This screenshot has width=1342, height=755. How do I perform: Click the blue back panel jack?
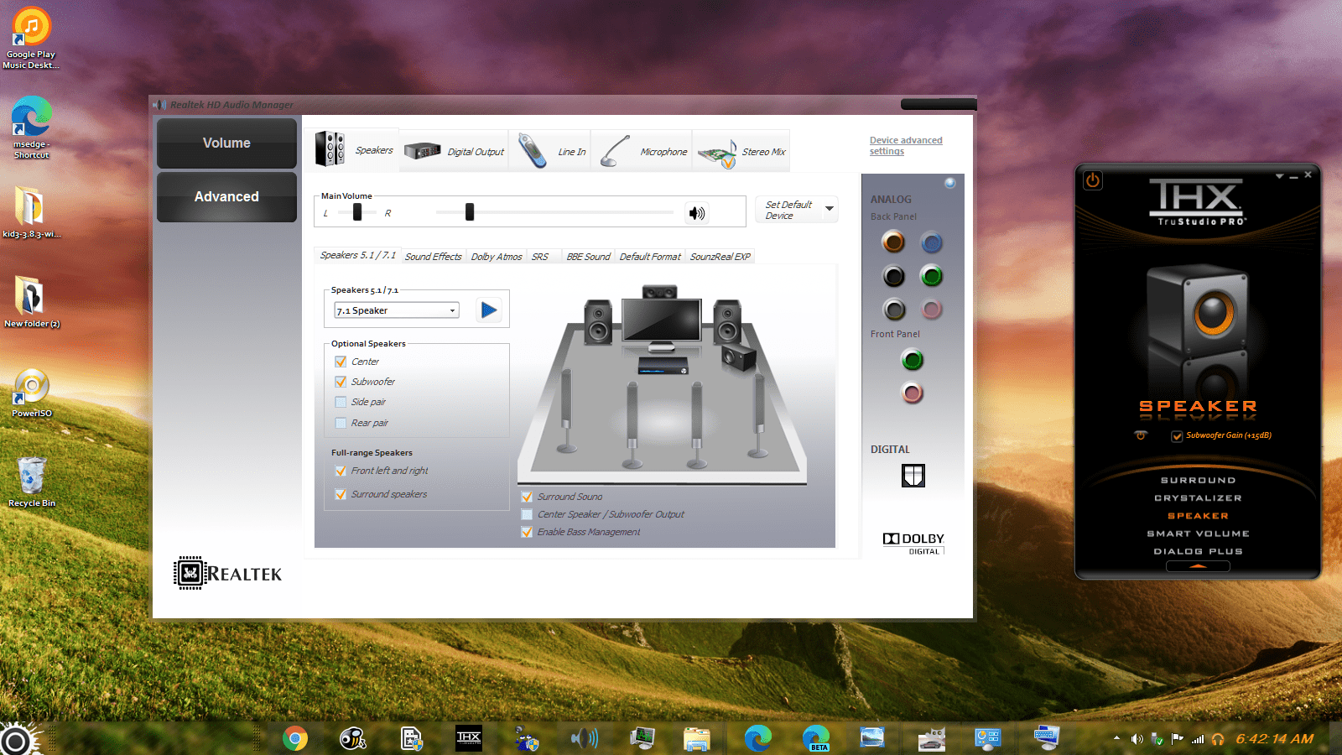[932, 242]
